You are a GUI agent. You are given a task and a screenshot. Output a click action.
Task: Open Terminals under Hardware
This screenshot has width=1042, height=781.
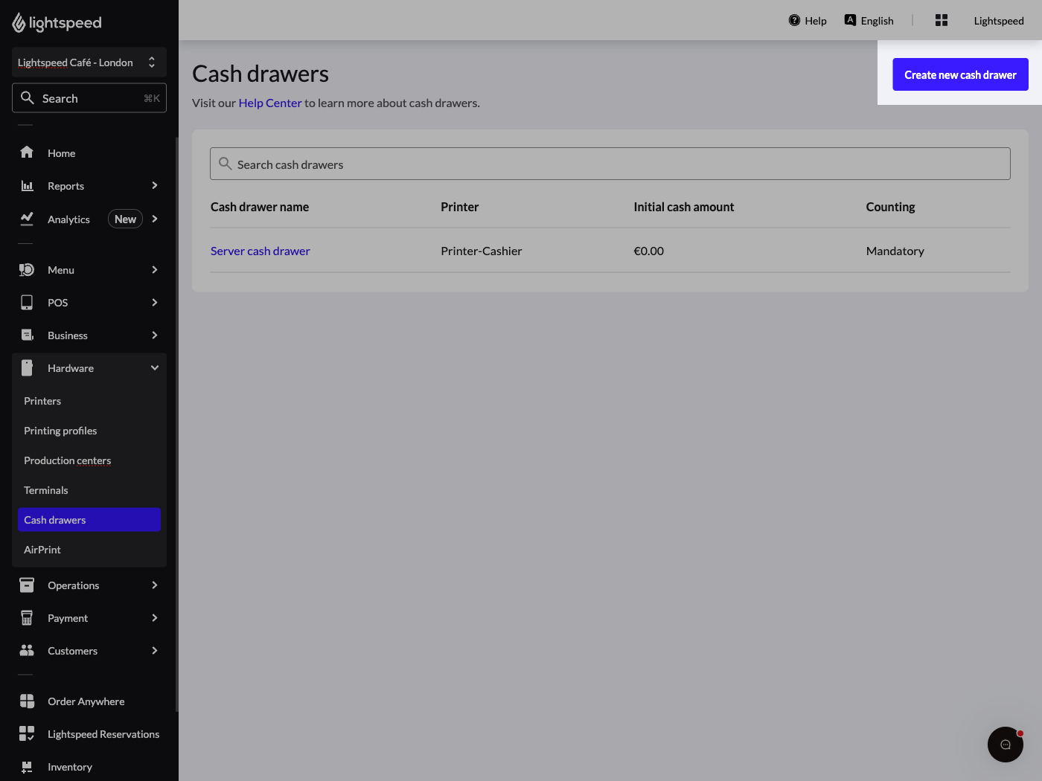coord(45,489)
